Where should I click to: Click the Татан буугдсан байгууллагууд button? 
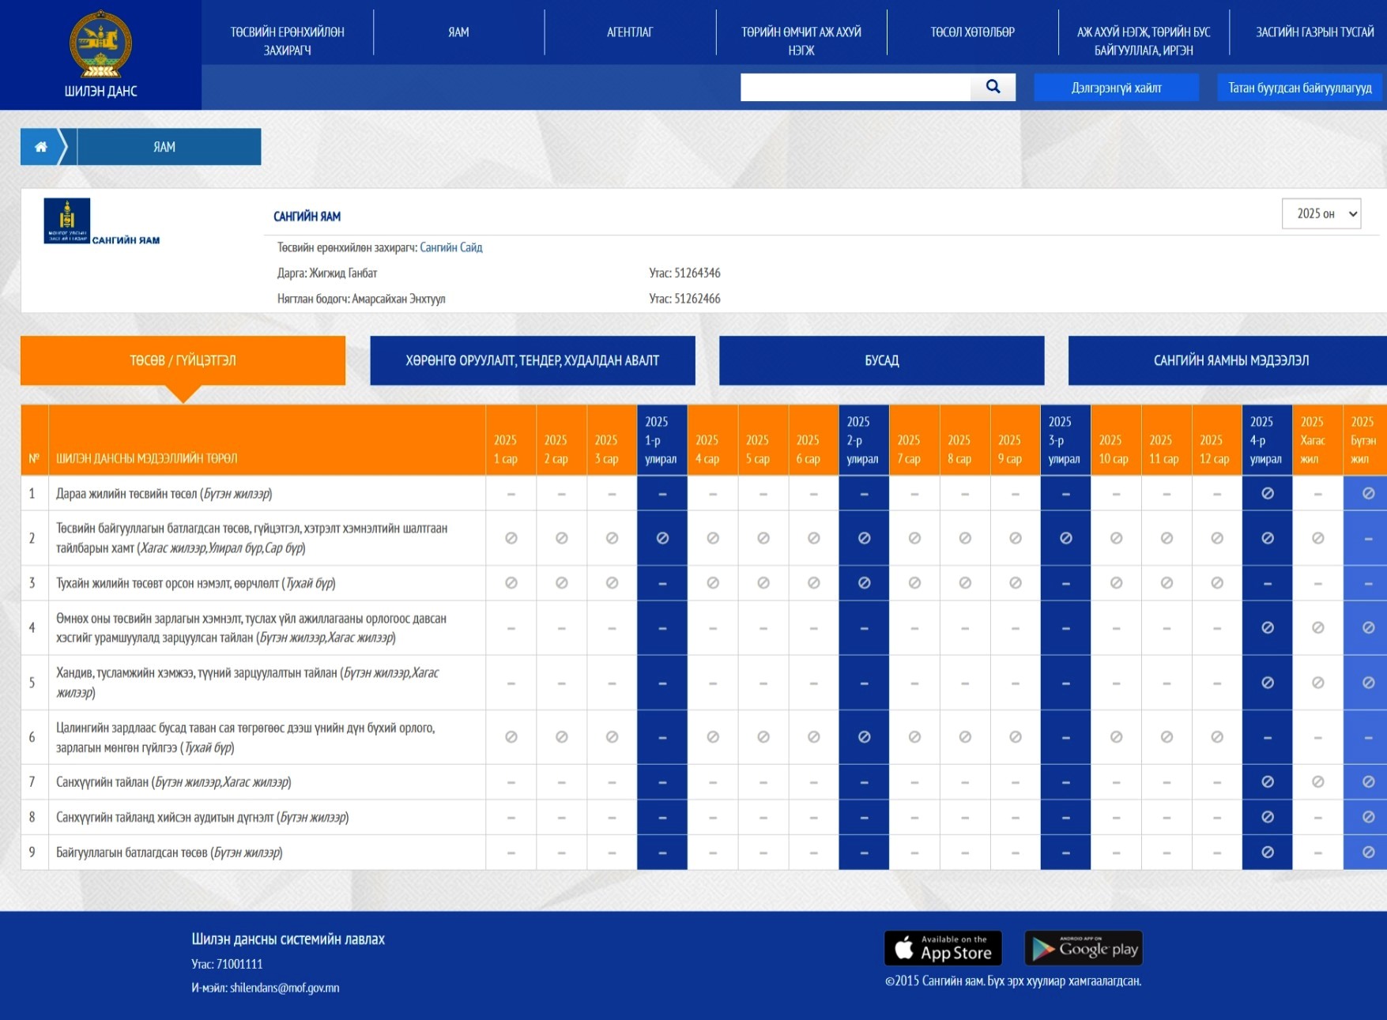pos(1299,88)
